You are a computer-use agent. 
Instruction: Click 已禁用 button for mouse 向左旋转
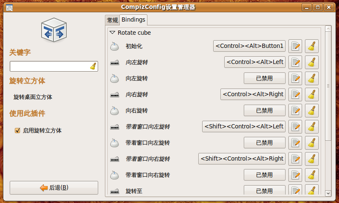265,78
